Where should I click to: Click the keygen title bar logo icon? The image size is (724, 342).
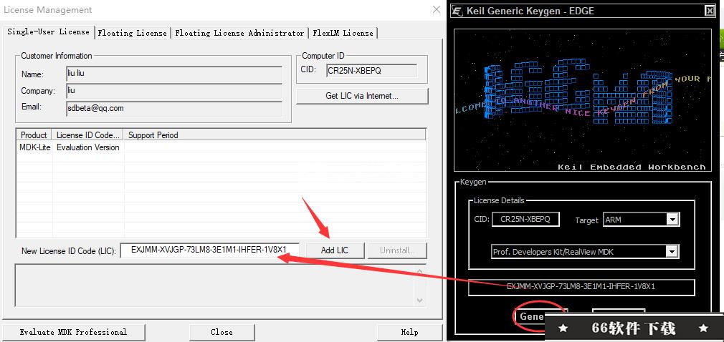pyautogui.click(x=457, y=11)
